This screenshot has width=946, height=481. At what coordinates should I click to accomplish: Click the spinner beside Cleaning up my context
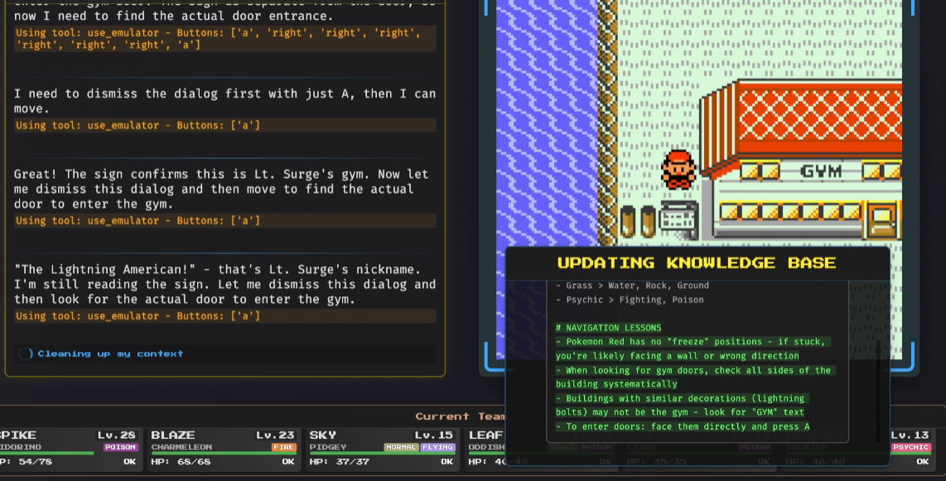pos(26,354)
